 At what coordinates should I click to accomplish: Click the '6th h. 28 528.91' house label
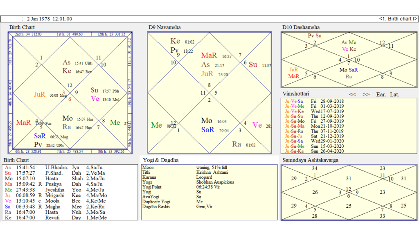click(x=28, y=151)
